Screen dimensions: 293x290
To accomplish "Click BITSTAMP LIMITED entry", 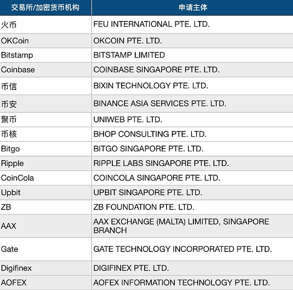I will pos(129,55).
